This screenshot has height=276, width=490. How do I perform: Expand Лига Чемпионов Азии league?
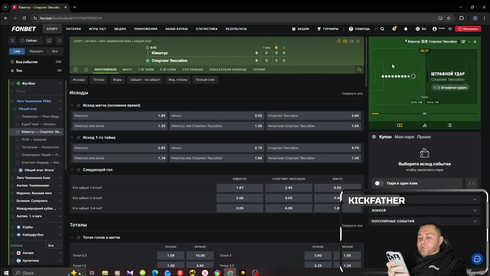[x=60, y=178]
